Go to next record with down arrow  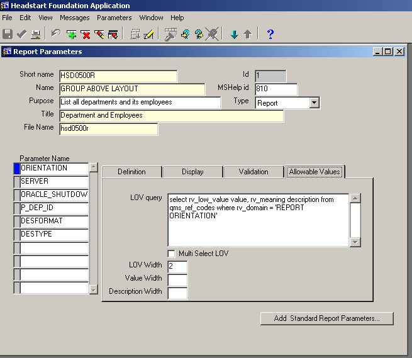click(x=234, y=35)
